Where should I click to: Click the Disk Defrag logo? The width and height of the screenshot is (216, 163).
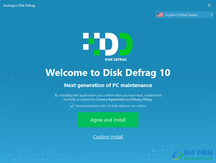pos(108,47)
